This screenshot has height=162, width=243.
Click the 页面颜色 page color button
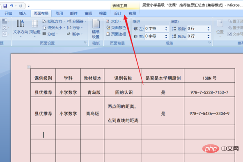116,28
